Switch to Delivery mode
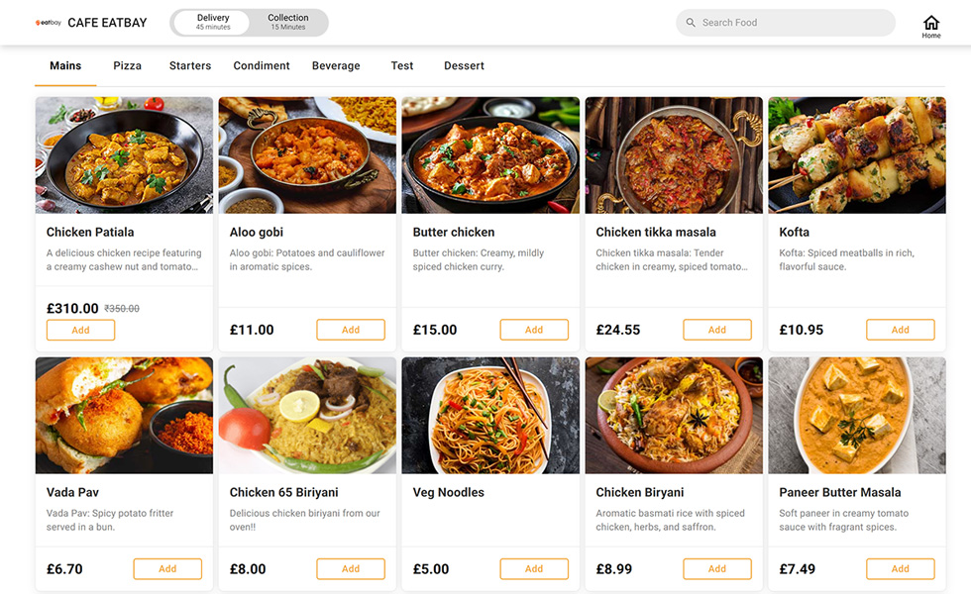This screenshot has height=594, width=971. click(x=213, y=22)
